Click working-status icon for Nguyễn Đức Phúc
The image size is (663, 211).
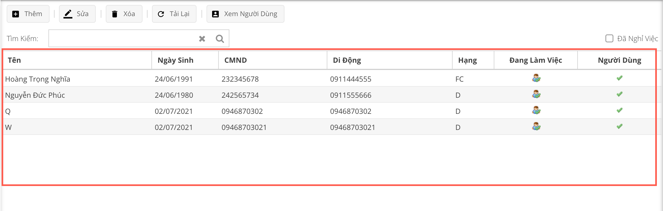pos(536,95)
